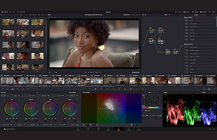The height and width of the screenshot is (140, 217).
Task: Click the Color Warper hue range slider
Action: tap(152, 108)
